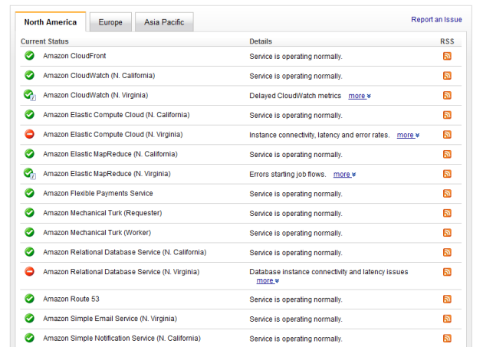This screenshot has height=347, width=483.
Task: Click the Report an Issue link
Action: (x=436, y=19)
